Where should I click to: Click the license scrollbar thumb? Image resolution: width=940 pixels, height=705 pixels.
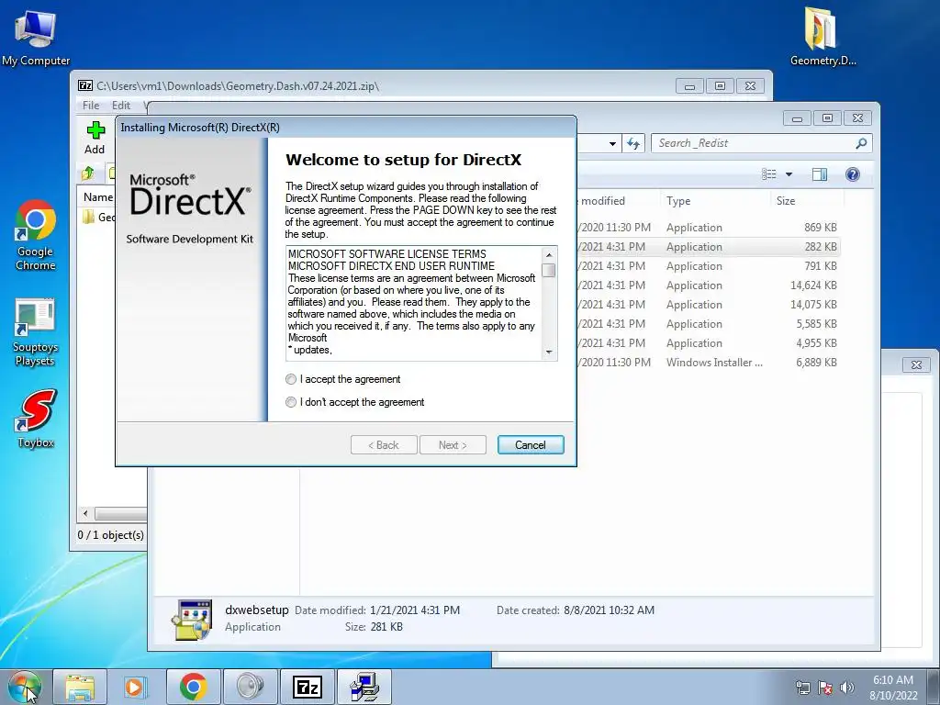click(x=549, y=271)
